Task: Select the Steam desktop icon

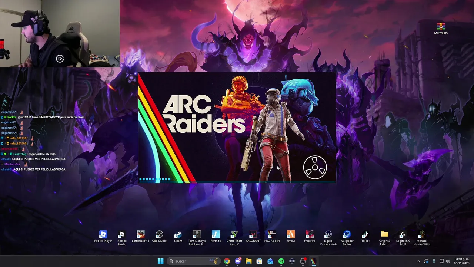Action: coord(178,237)
